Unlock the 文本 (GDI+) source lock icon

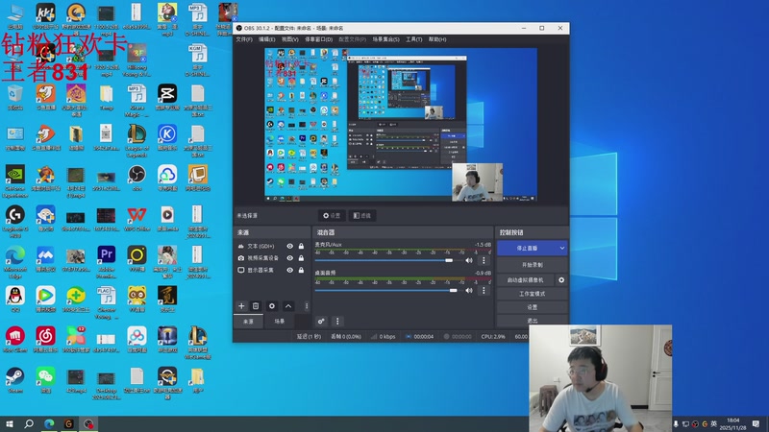301,246
